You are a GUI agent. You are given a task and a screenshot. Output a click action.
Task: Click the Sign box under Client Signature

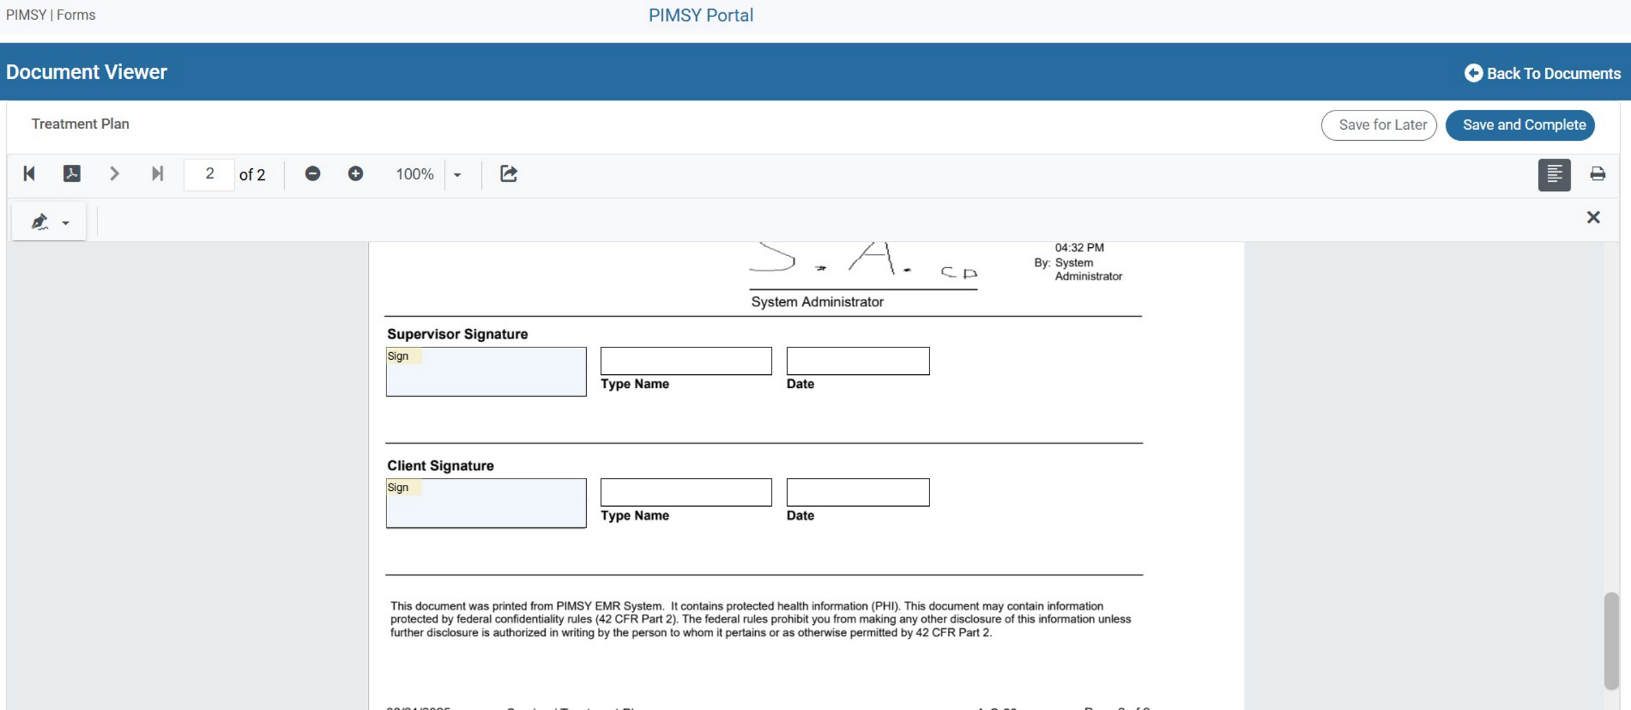click(x=486, y=503)
